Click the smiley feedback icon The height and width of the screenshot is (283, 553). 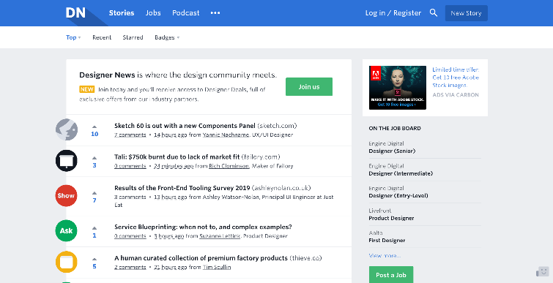coord(543,272)
